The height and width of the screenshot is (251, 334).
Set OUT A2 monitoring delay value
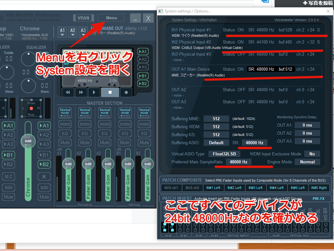307,133
